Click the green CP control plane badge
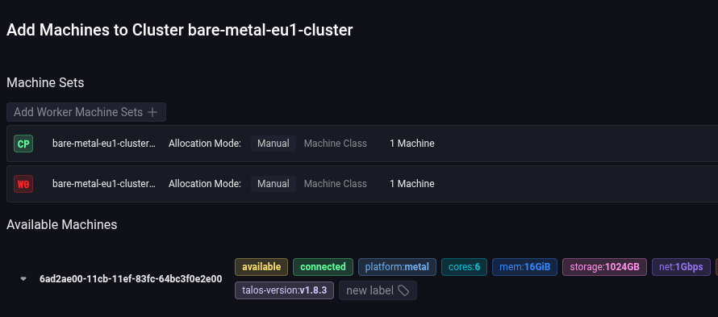This screenshot has width=718, height=317. 23,144
